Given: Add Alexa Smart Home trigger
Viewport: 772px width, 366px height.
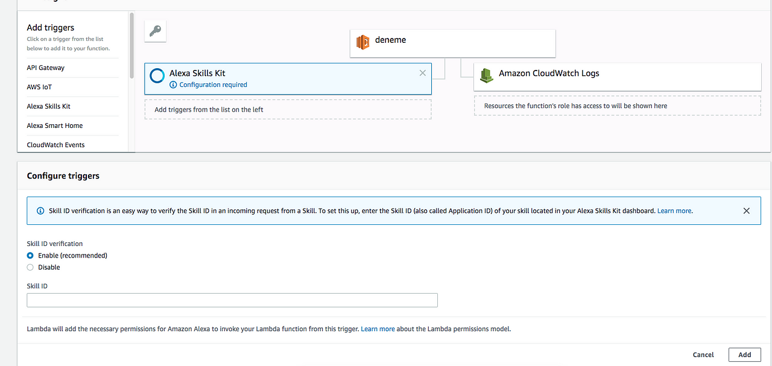Looking at the screenshot, I should 55,125.
